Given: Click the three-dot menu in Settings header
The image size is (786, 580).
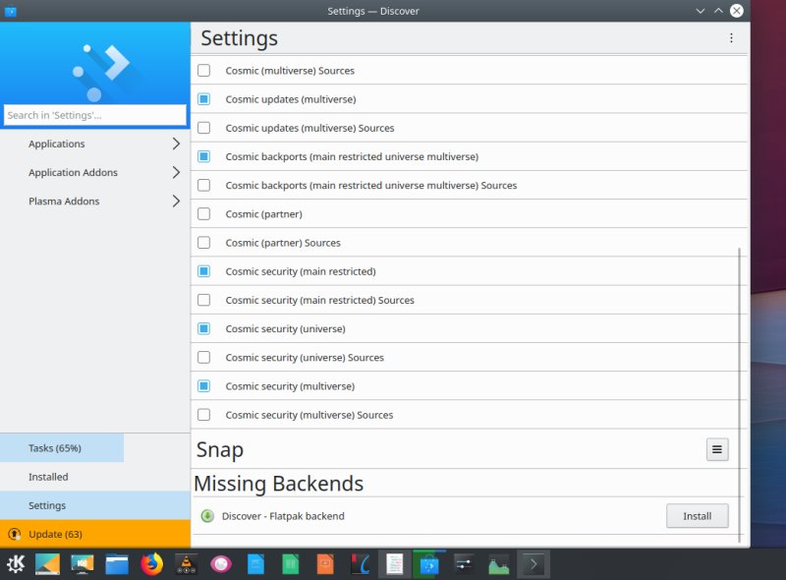Looking at the screenshot, I should pos(731,38).
